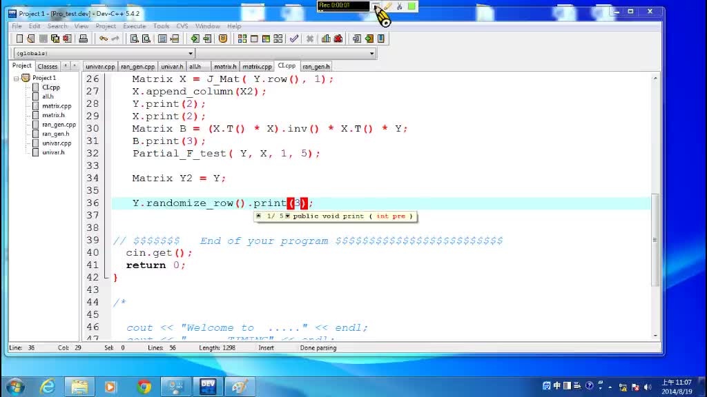Viewport: 707px width, 397px height.
Task: Click the Find toolbar icon
Action: click(135, 39)
